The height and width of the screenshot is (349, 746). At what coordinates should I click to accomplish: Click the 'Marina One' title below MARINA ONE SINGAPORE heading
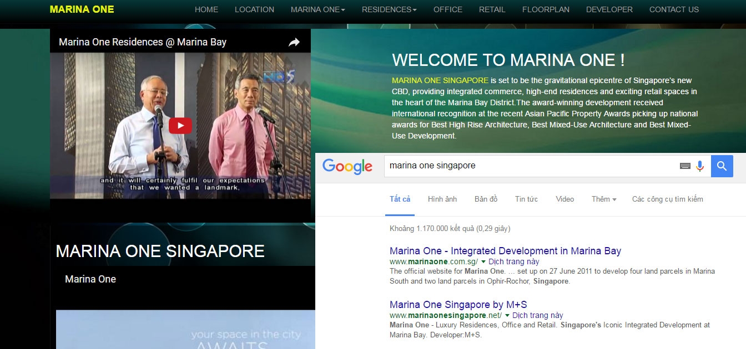tap(90, 279)
